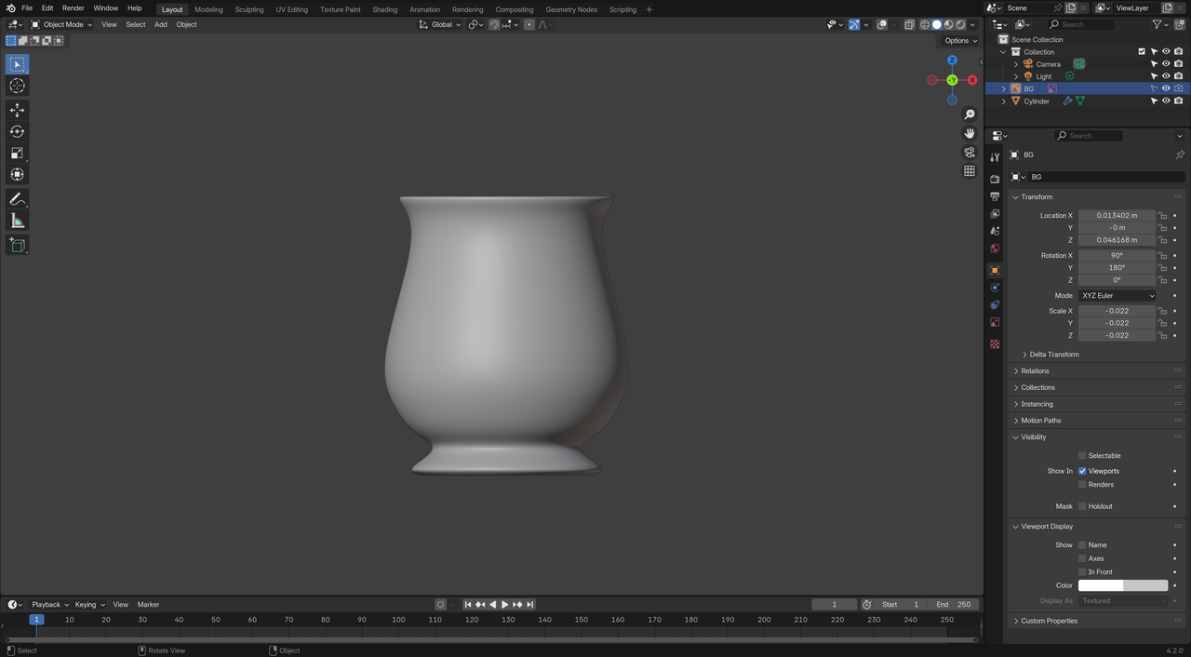Select the Rotate tool
This screenshot has width=1191, height=657.
pyautogui.click(x=17, y=131)
